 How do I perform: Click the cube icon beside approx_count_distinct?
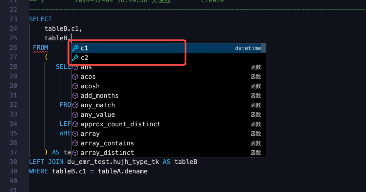pyautogui.click(x=75, y=124)
